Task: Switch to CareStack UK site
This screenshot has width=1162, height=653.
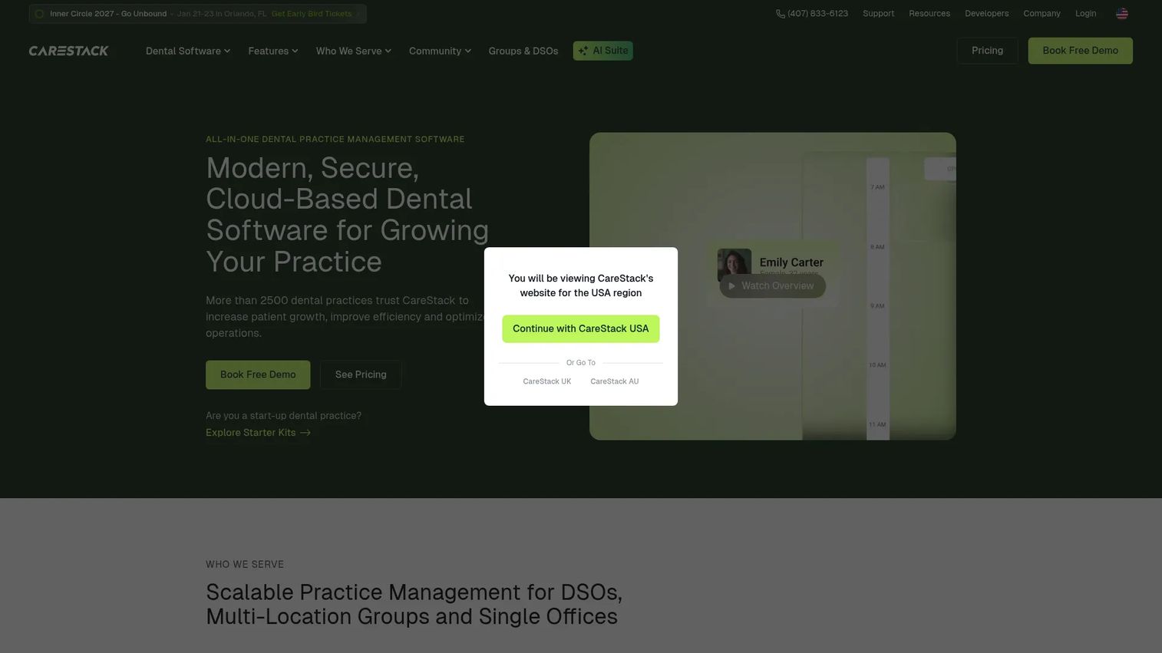Action: [546, 381]
